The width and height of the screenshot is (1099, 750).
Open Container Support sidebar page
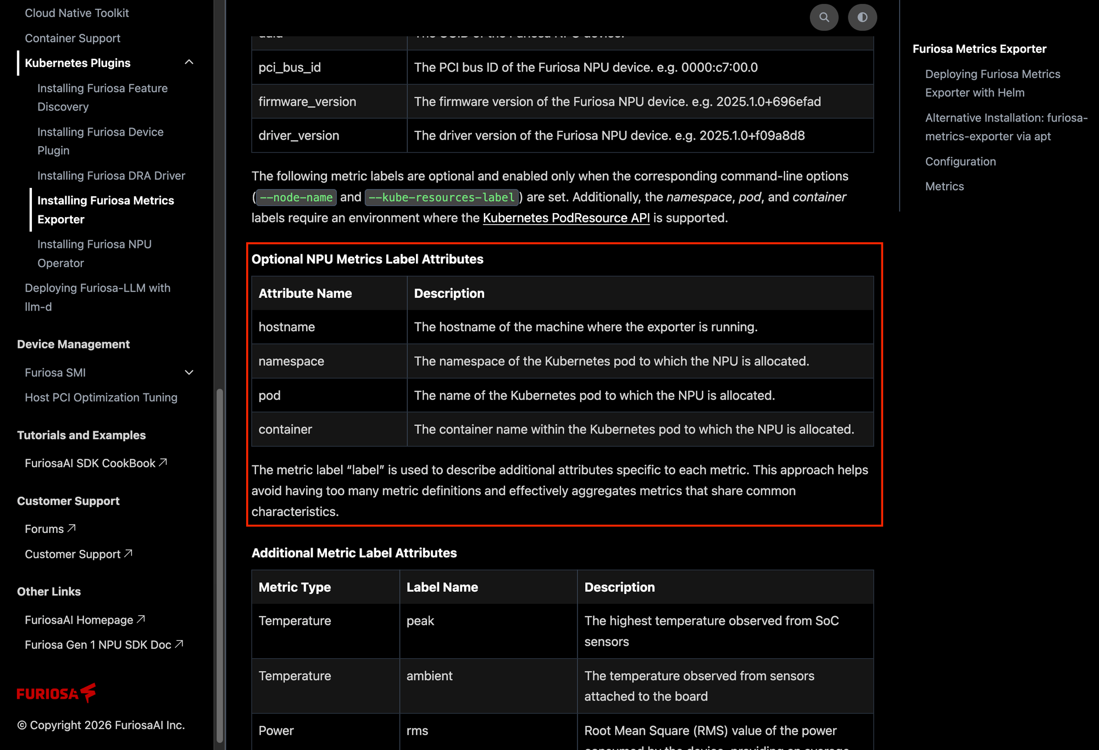tap(73, 38)
